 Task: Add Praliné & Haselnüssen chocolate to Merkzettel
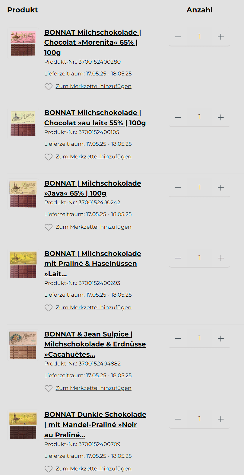click(x=93, y=308)
